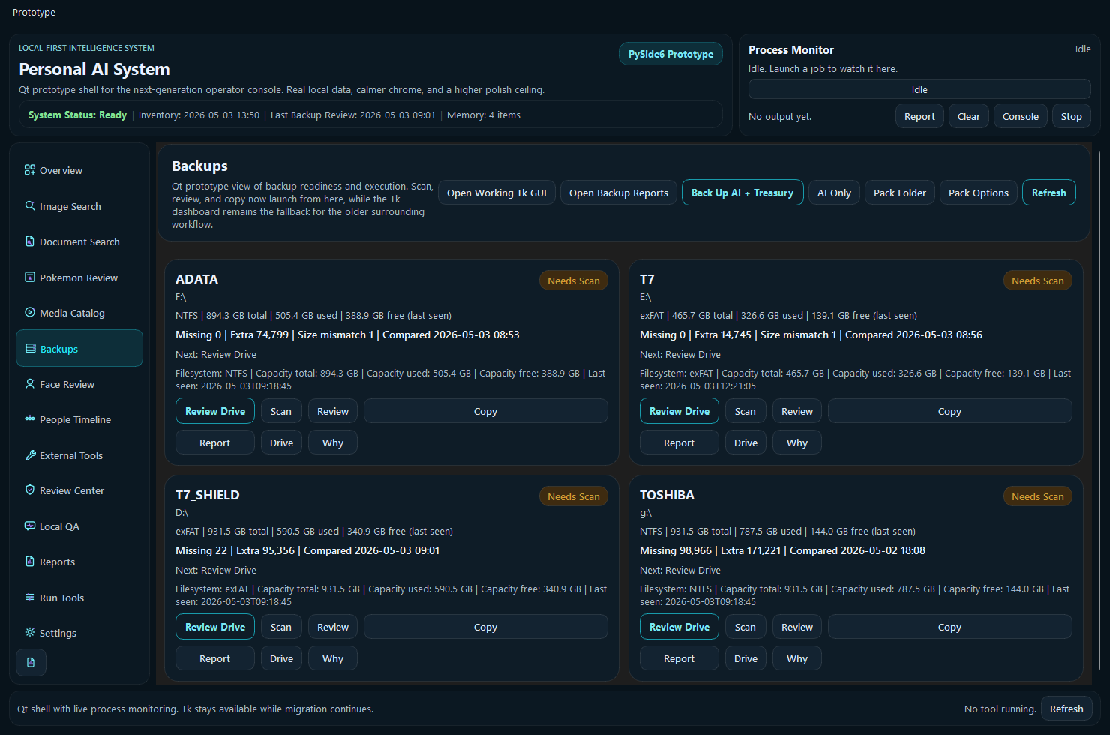Click Review Drive on T7 card
1110x735 pixels.
679,411
